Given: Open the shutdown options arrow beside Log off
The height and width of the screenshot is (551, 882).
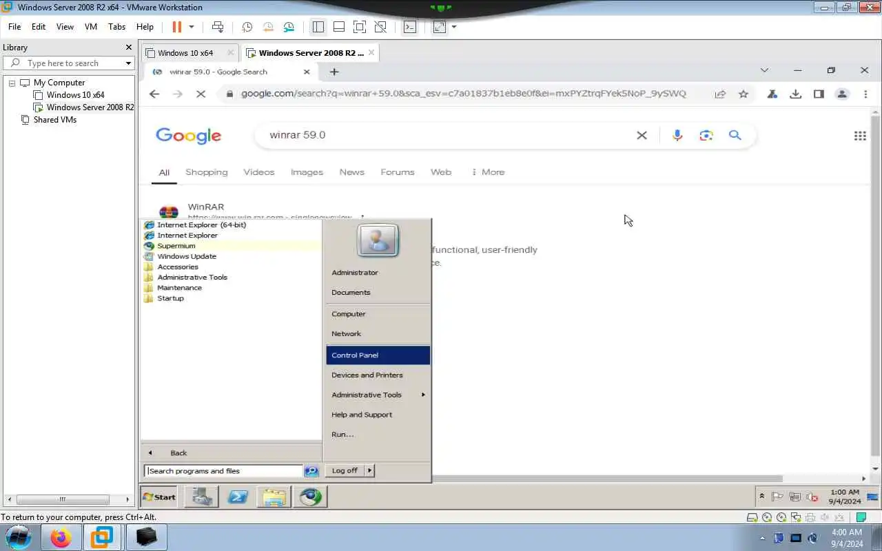Looking at the screenshot, I should coord(370,470).
